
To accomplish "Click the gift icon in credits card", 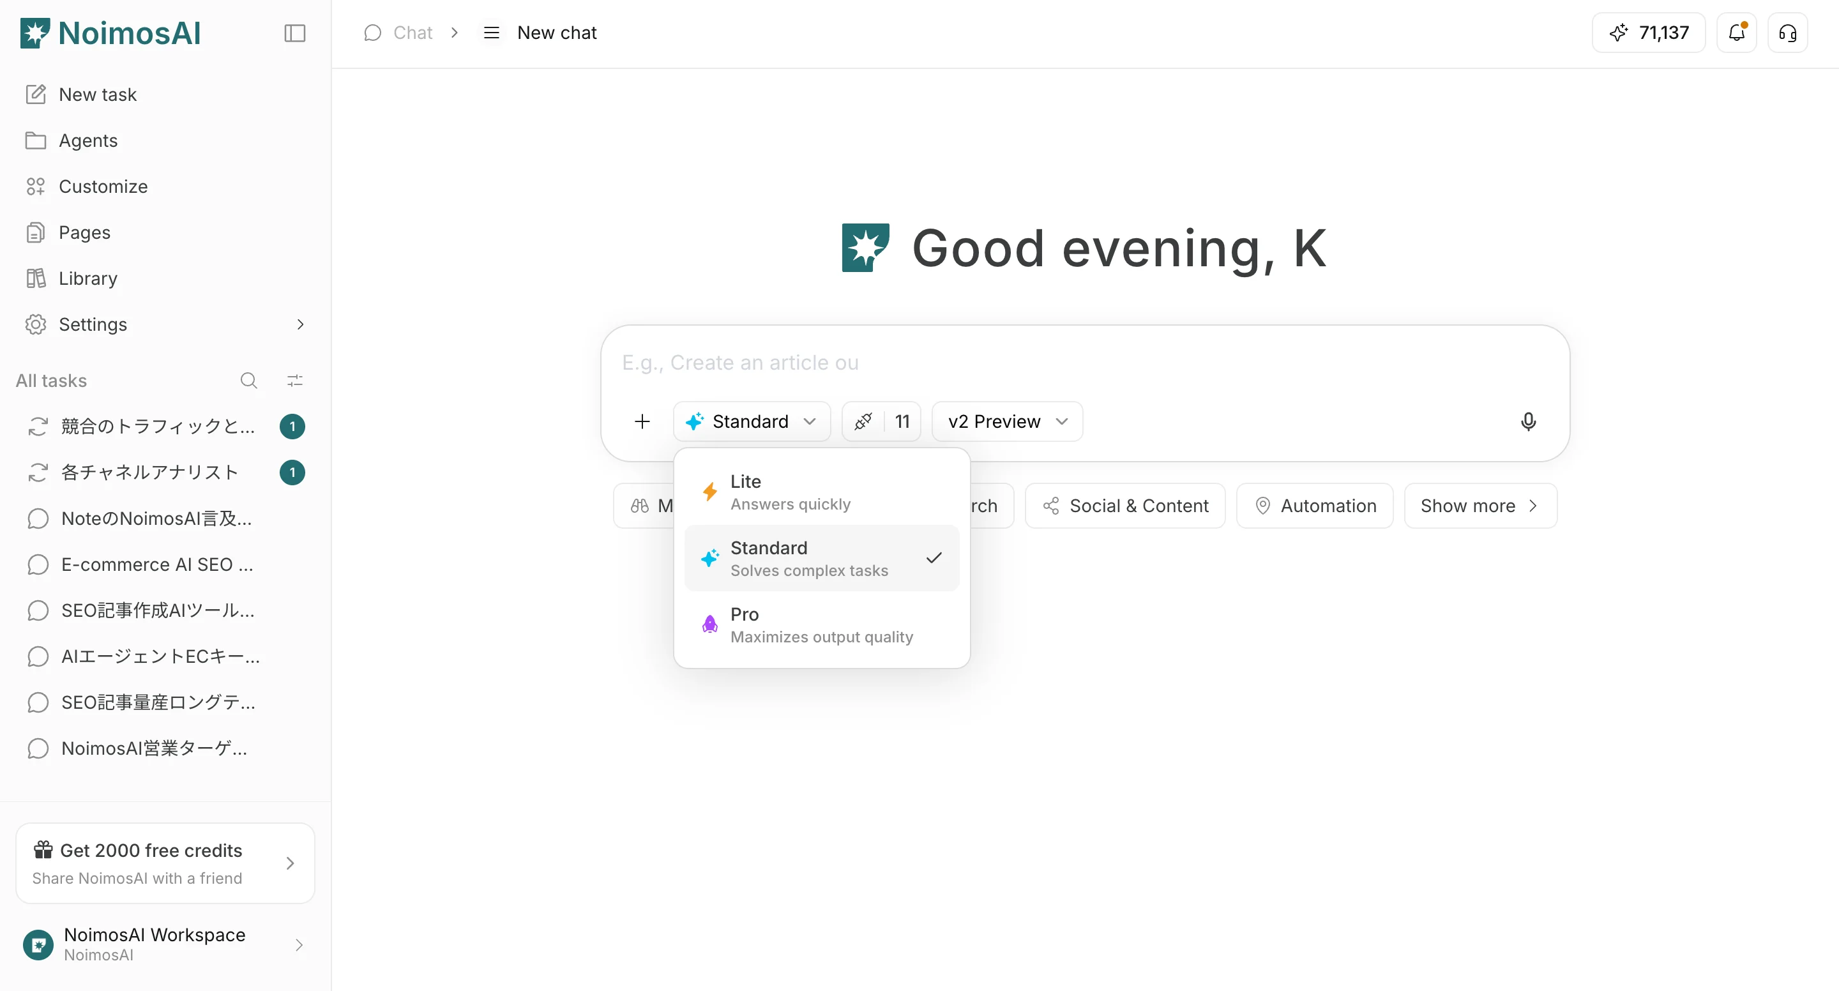I will [x=43, y=849].
